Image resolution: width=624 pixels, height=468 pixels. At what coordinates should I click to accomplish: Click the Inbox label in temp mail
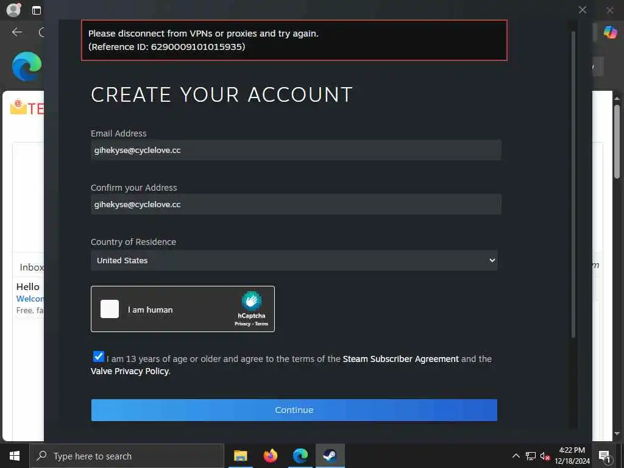[32, 267]
